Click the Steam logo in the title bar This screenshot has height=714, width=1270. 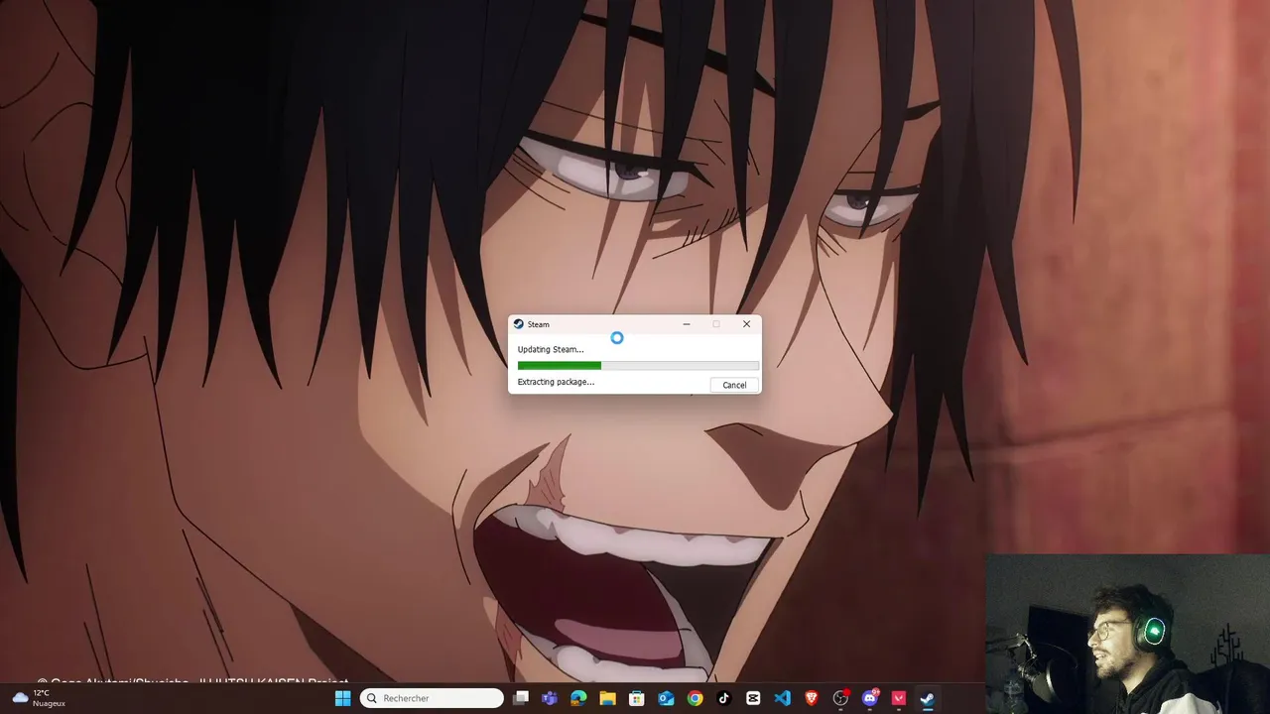pos(518,324)
